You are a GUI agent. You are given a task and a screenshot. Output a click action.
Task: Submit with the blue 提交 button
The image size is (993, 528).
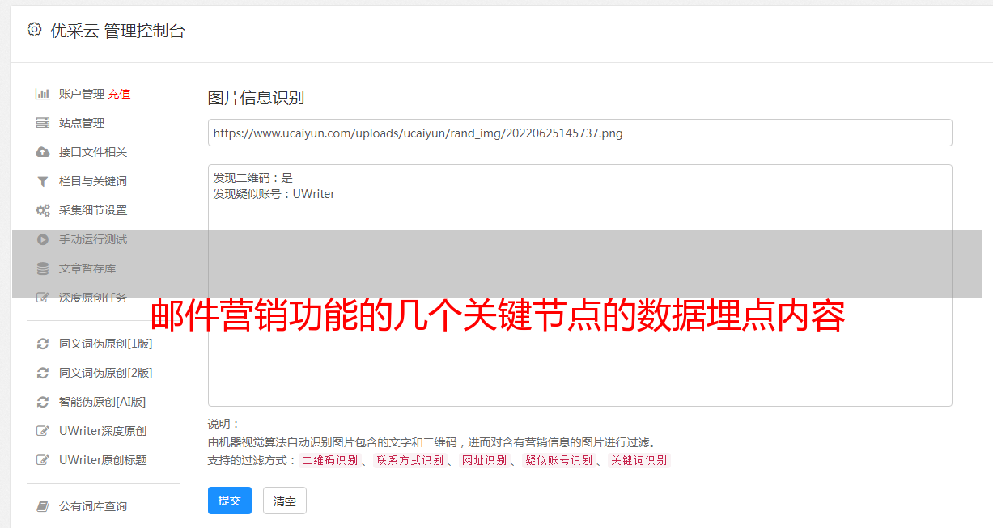click(230, 501)
